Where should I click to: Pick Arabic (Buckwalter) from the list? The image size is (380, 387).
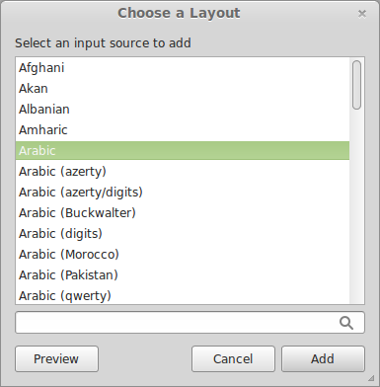click(x=183, y=213)
